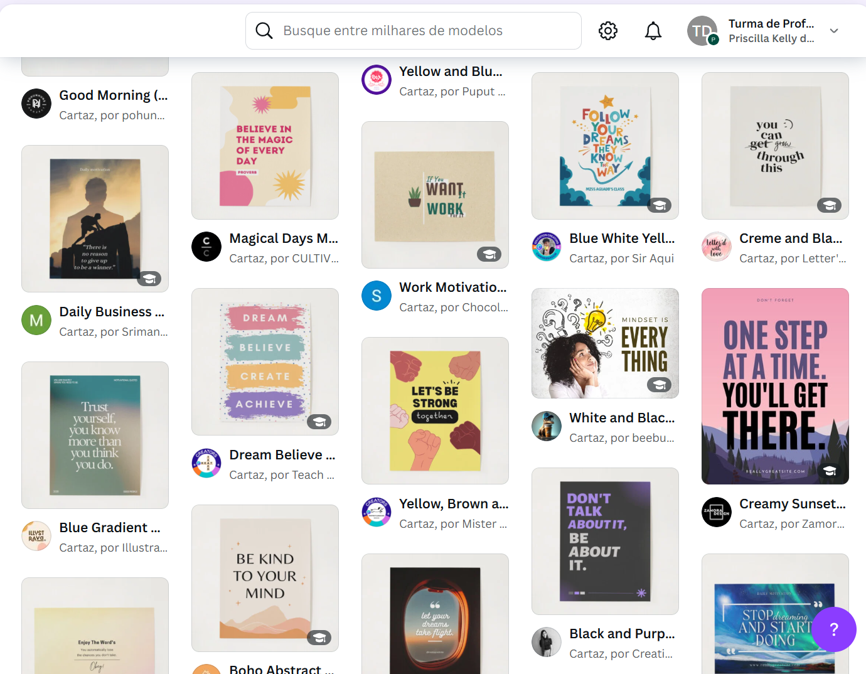Viewport: 866px width, 674px height.
Task: Open the Yellow and Blu creator avatar
Action: (377, 80)
